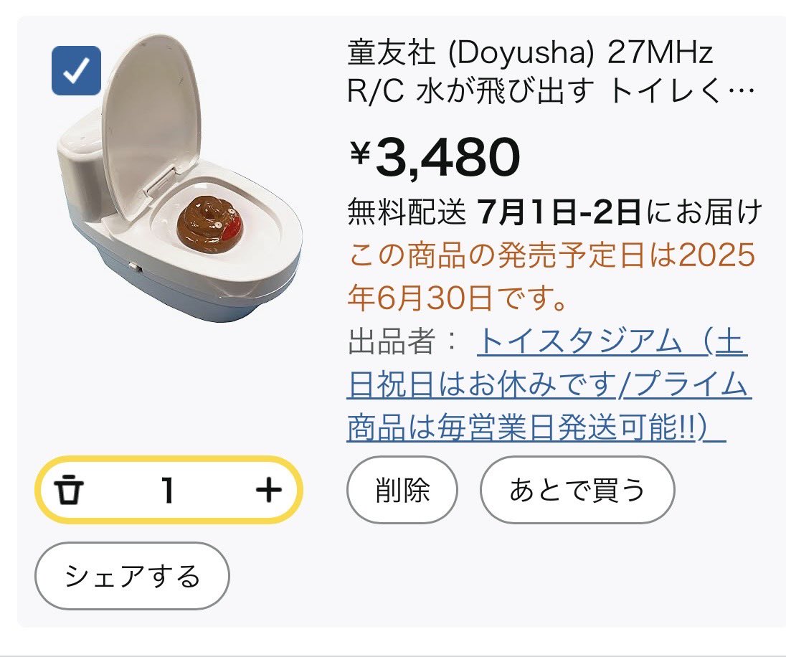Viewport: 786px width, 657px height.
Task: Click the yellow-outlined quantity selector
Action: point(169,489)
